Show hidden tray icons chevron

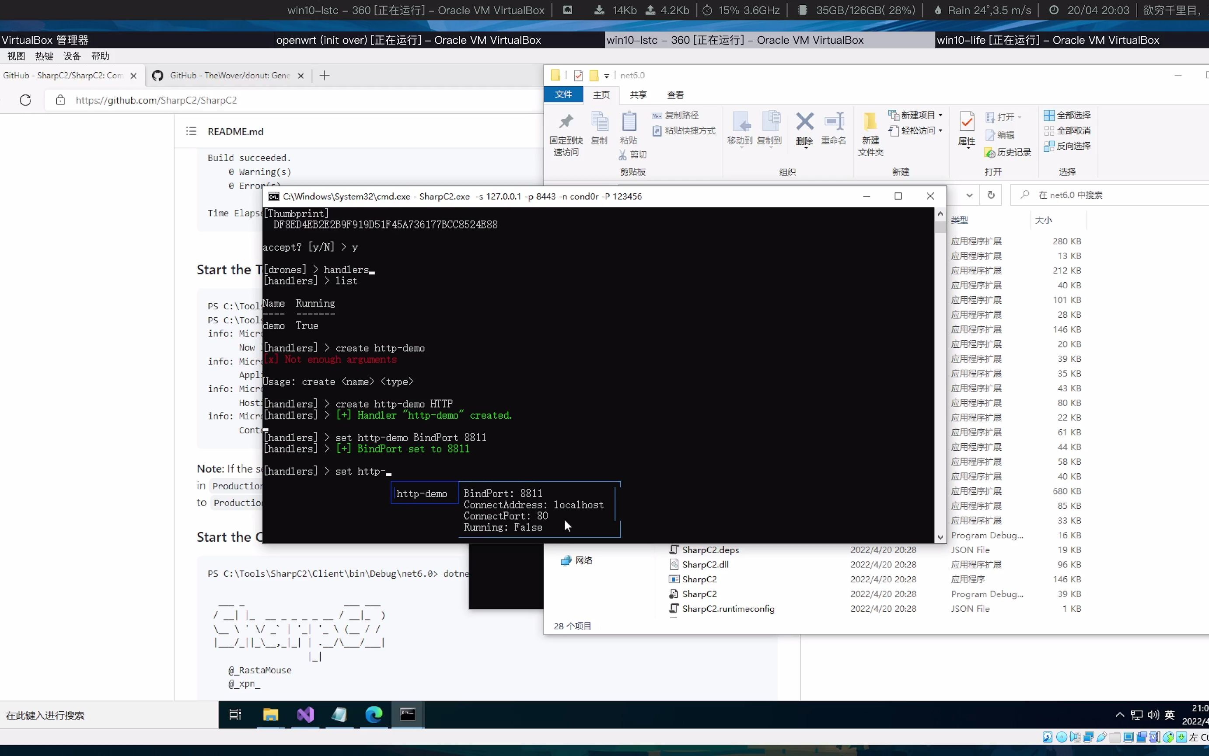[x=1119, y=715]
